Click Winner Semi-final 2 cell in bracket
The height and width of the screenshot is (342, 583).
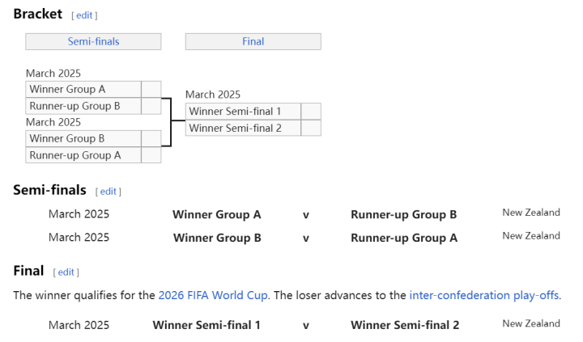pos(243,128)
